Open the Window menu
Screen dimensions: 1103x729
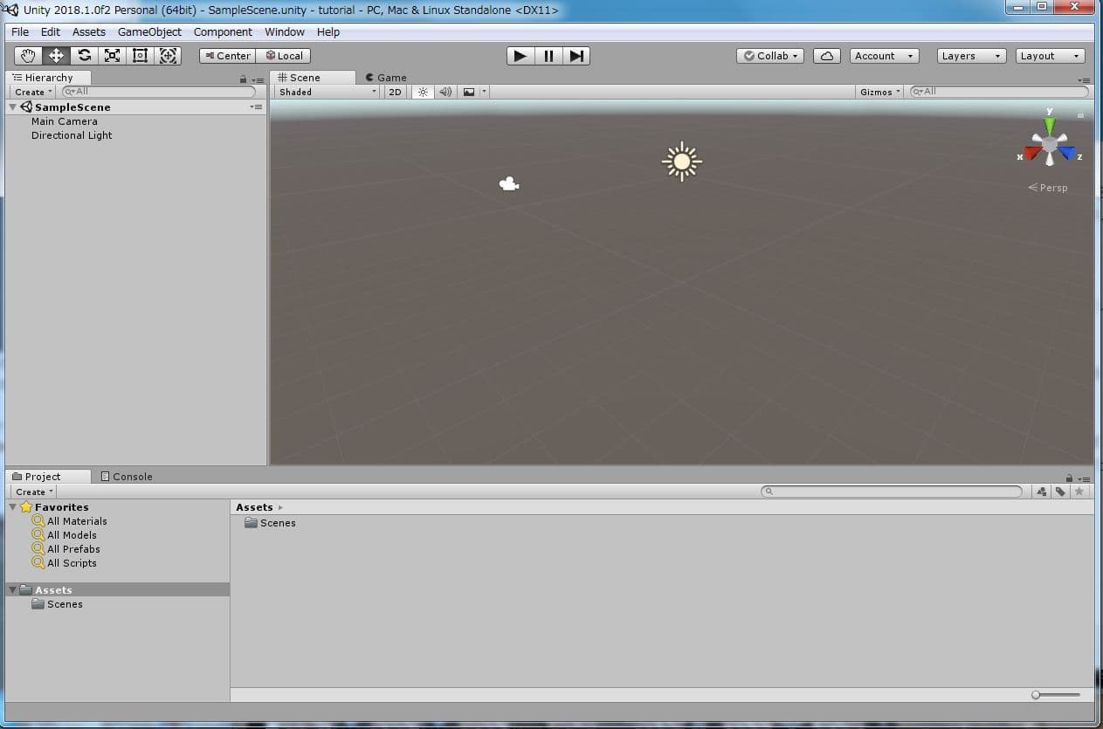(285, 31)
